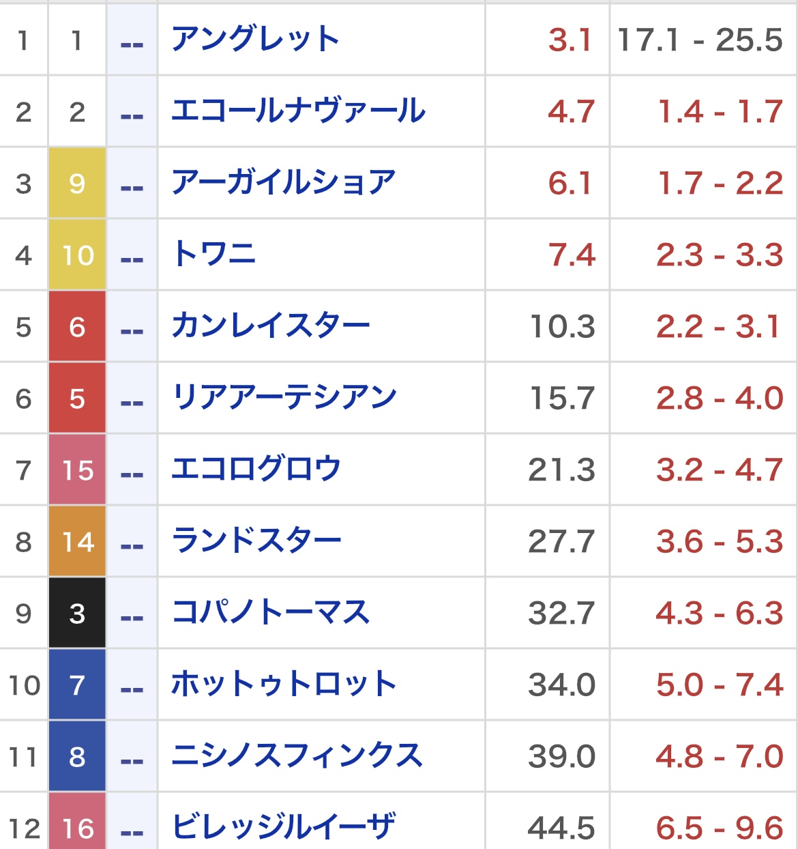Screen dimensions: 798x849
Task: Click yellow number 9 post badge
Action: click(77, 183)
